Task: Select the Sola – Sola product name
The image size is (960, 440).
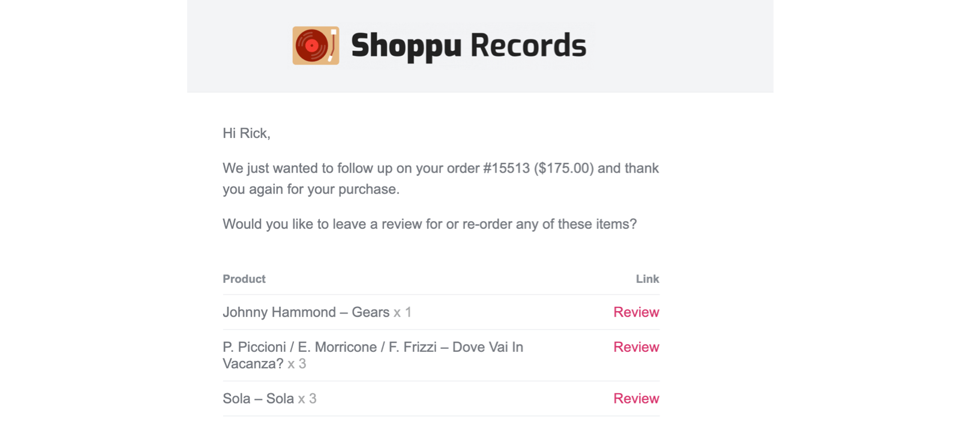Action: coord(258,399)
